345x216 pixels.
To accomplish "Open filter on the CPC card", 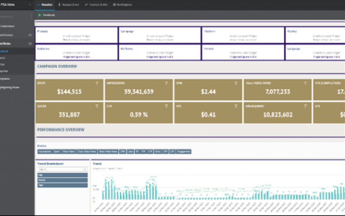I will pyautogui.click(x=236, y=105).
